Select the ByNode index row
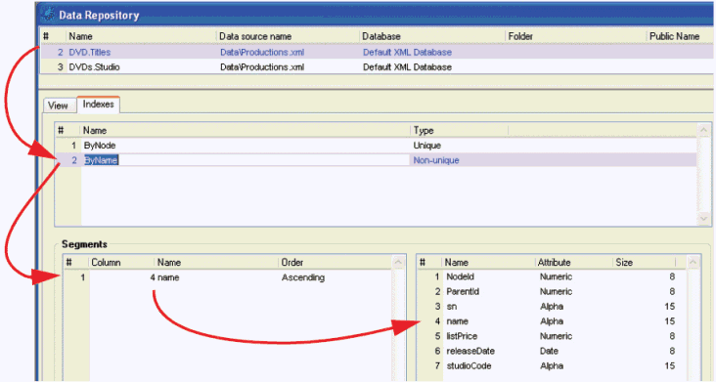The height and width of the screenshot is (382, 716). click(376, 146)
